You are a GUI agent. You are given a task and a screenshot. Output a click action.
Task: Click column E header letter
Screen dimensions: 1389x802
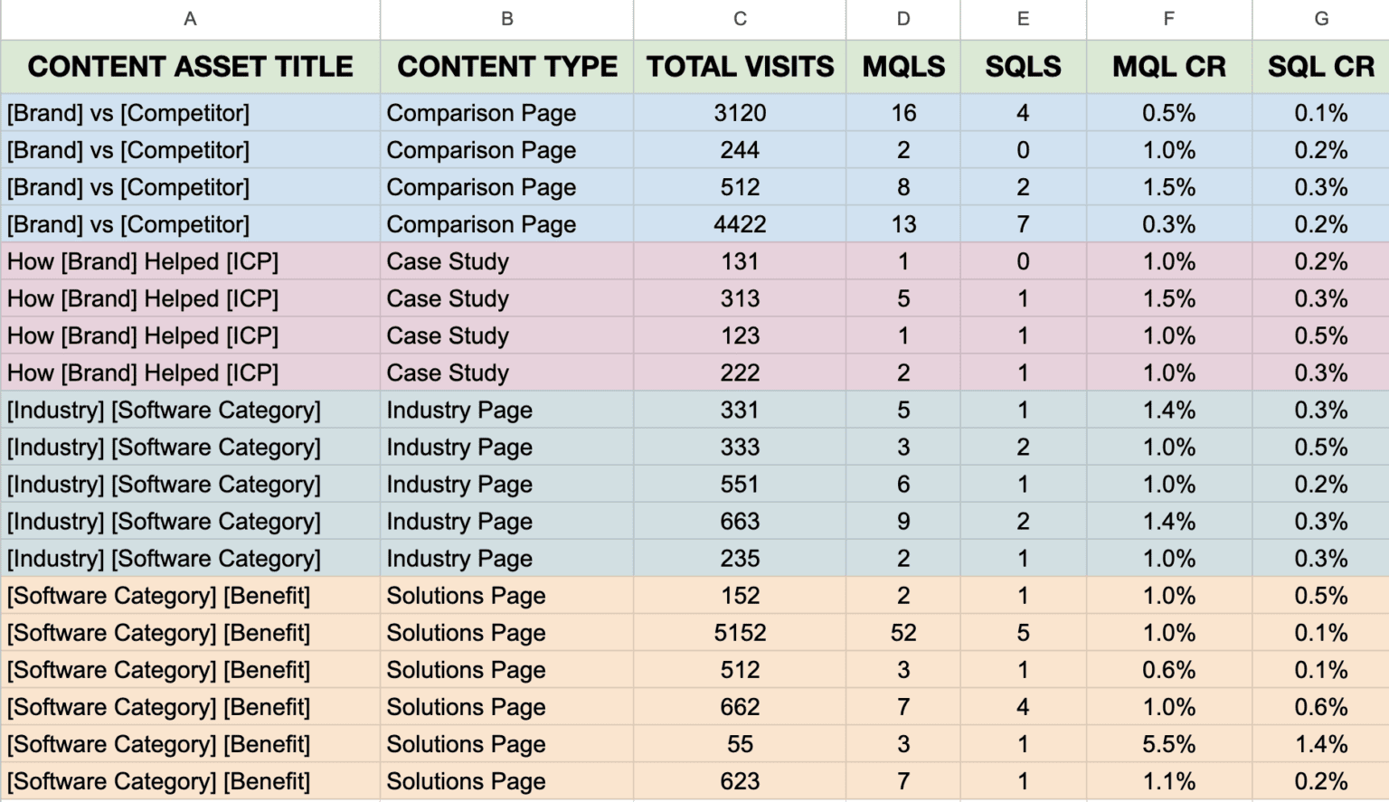[1023, 19]
